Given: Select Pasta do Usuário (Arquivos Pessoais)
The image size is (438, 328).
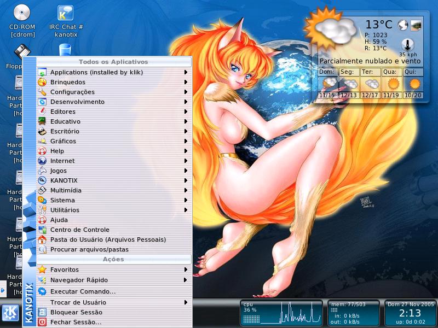Looking at the screenshot, I should [114, 239].
